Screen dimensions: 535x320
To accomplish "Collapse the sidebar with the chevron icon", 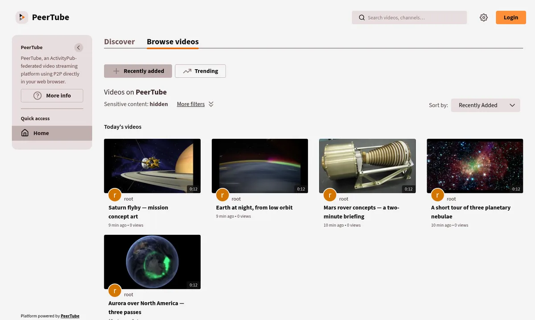I will coord(78,47).
